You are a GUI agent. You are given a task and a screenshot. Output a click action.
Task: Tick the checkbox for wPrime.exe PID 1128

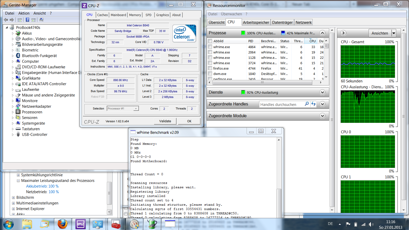click(210, 58)
